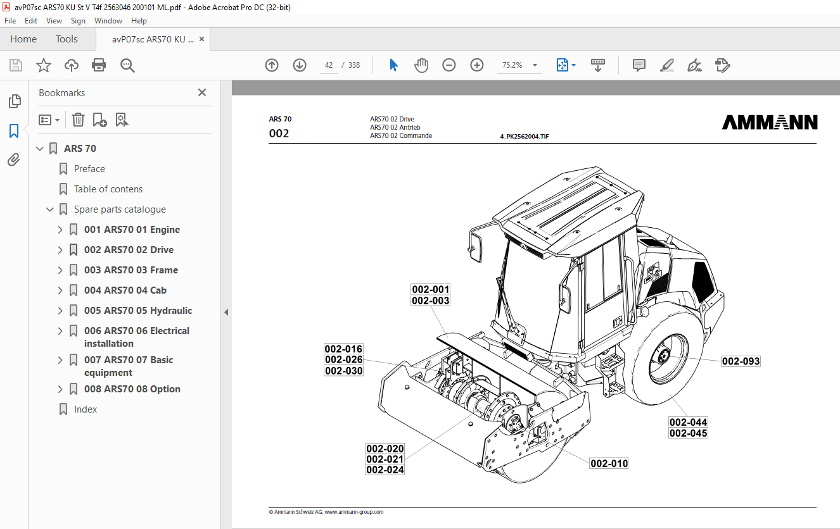
Task: Expand the 002 ARS70 02 Drive bookmark
Action: (x=60, y=250)
